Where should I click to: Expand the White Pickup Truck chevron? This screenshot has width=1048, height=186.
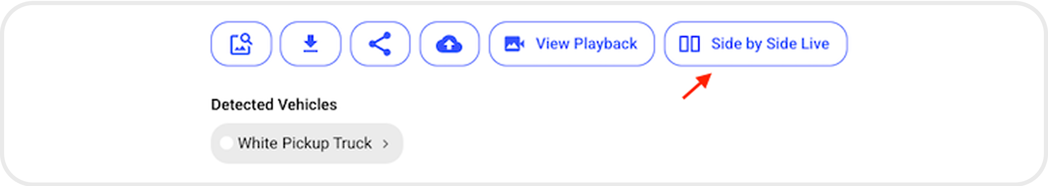click(385, 143)
